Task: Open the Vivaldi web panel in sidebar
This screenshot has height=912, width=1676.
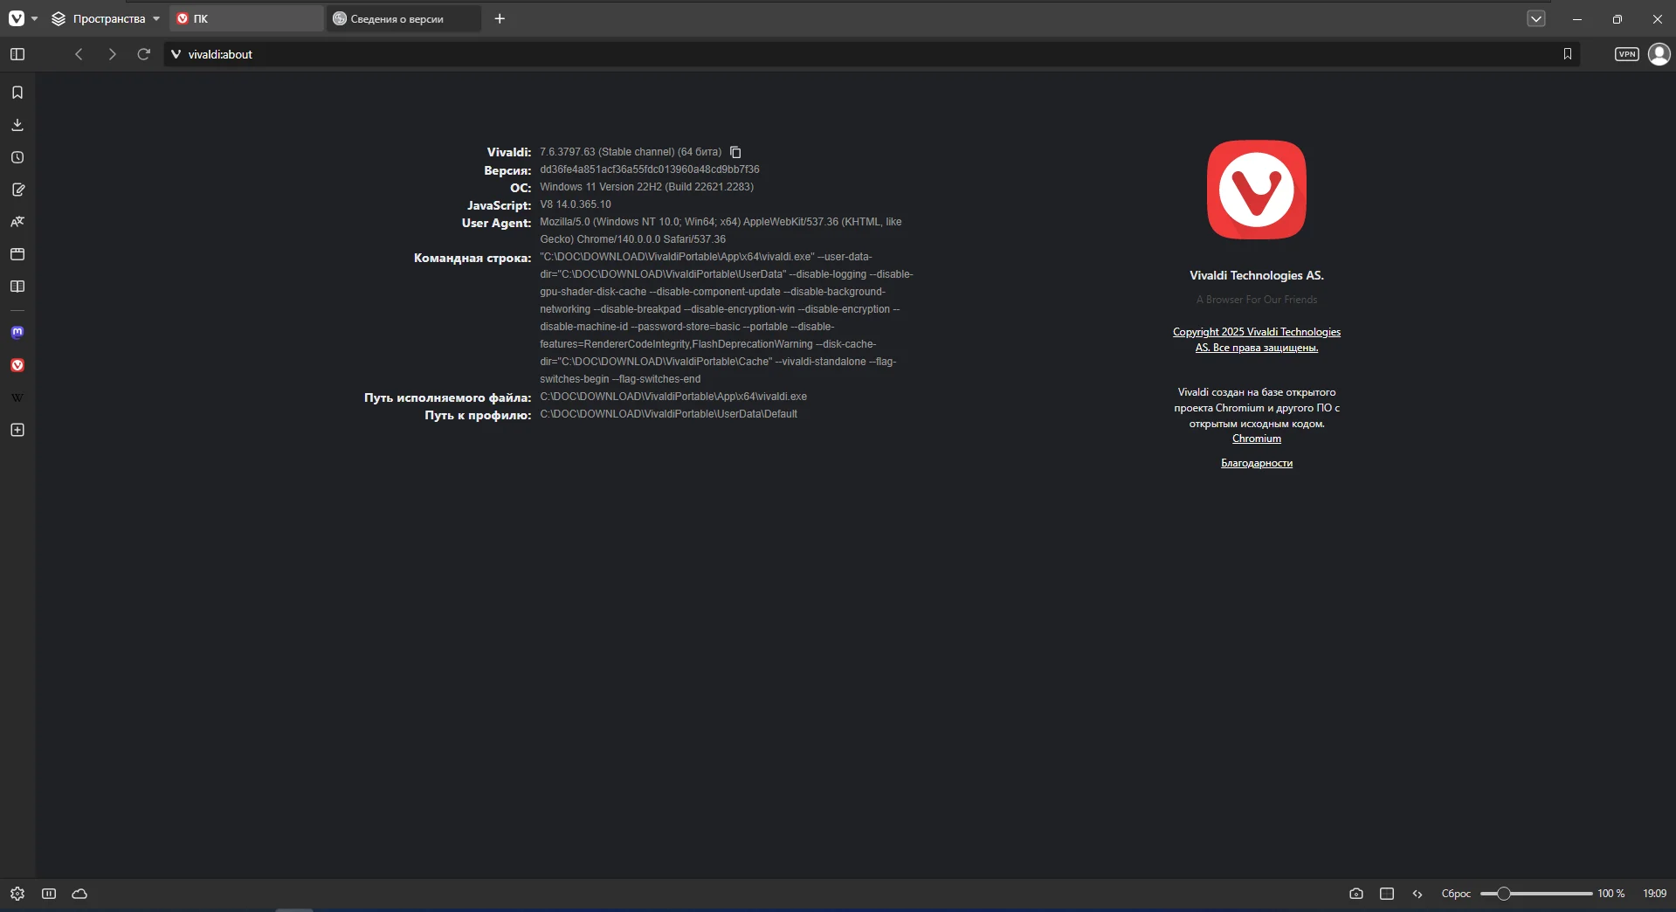Action: click(17, 365)
